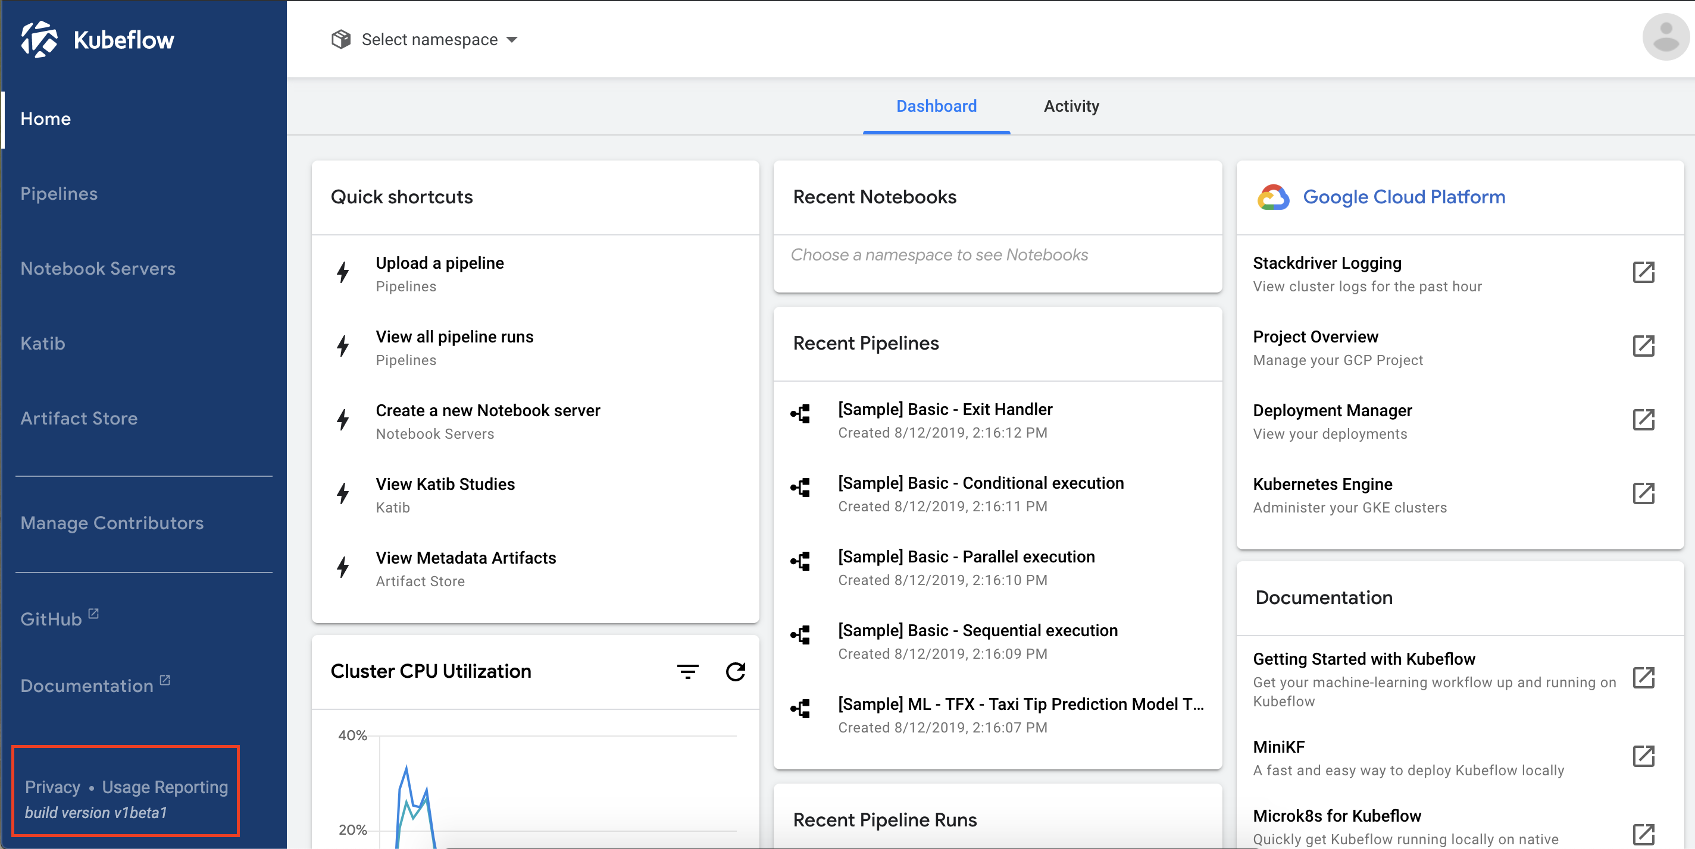Open Stackdriver Logging external link icon
Screen dimensions: 1695x849
pos(1643,273)
